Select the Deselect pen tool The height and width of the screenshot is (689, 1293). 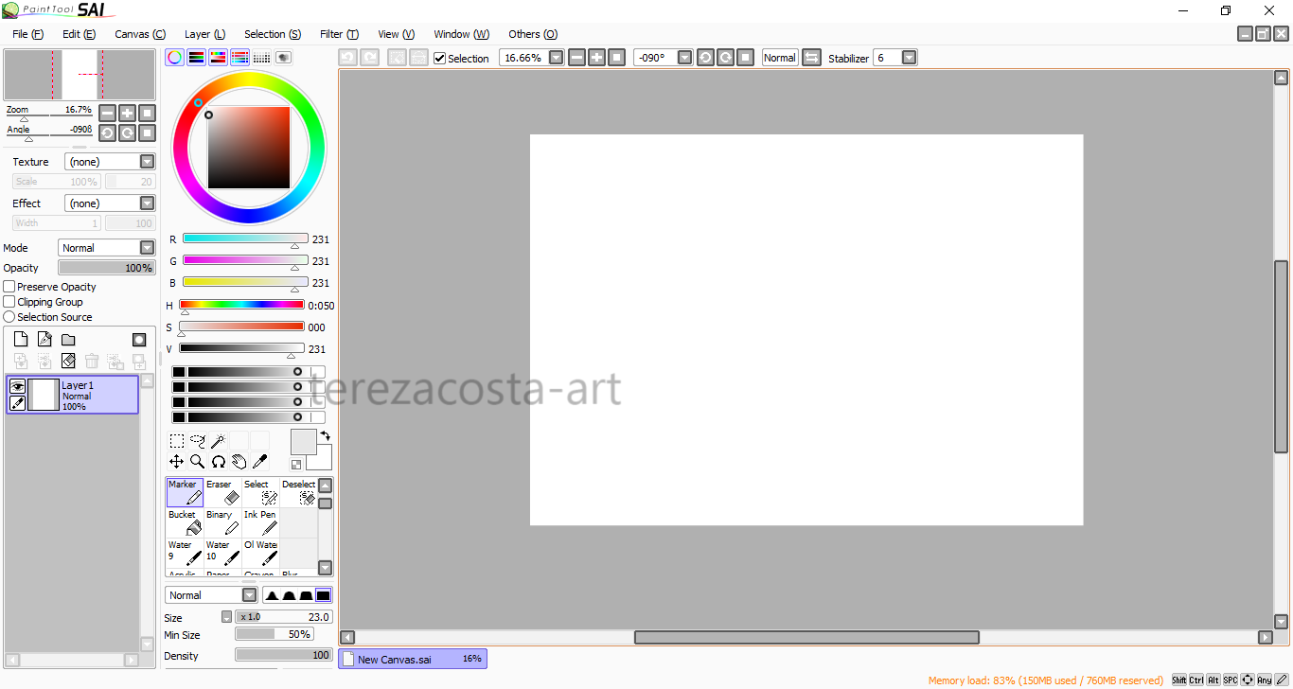pyautogui.click(x=298, y=493)
